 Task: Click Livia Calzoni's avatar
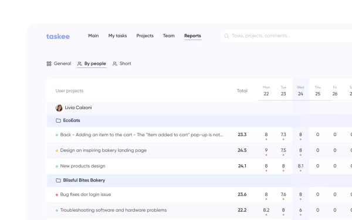tap(59, 108)
